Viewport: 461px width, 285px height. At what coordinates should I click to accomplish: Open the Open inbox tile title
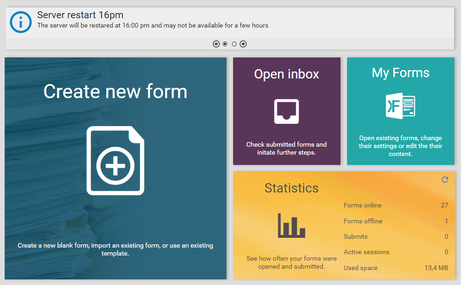click(286, 74)
